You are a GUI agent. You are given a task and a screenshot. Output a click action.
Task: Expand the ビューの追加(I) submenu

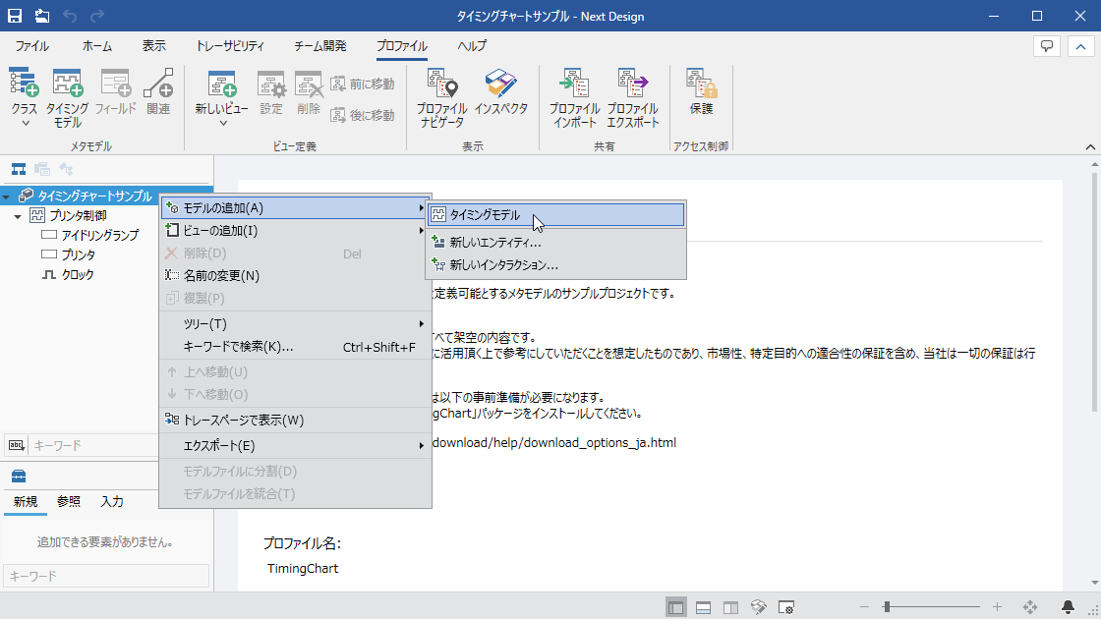(295, 231)
